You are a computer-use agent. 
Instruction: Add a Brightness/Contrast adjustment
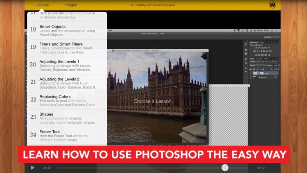point(256,48)
